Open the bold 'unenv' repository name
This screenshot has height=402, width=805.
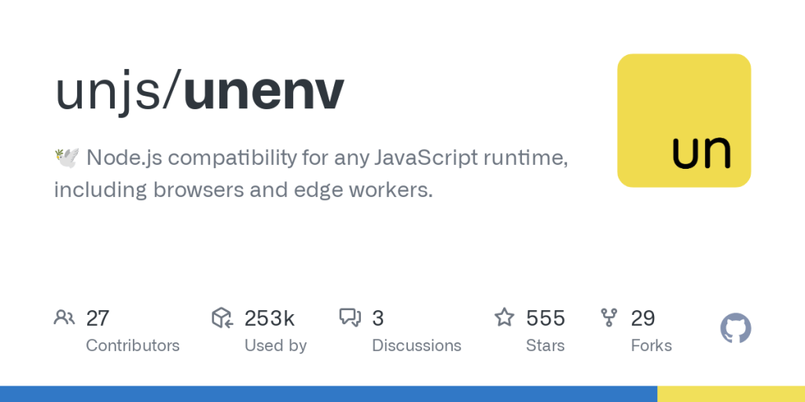(x=263, y=92)
